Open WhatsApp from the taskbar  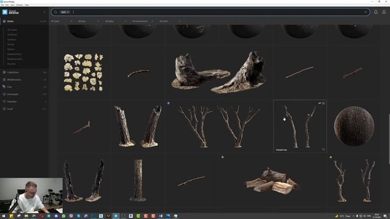[x=63, y=216]
